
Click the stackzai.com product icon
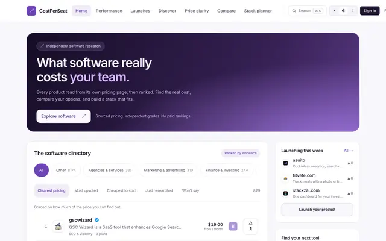(285, 193)
